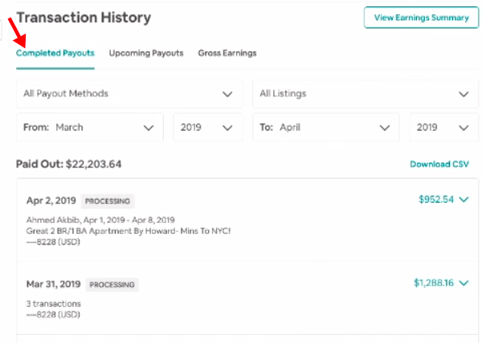Expand the $952.54 payout chevron
The width and height of the screenshot is (482, 343).
[x=464, y=200]
